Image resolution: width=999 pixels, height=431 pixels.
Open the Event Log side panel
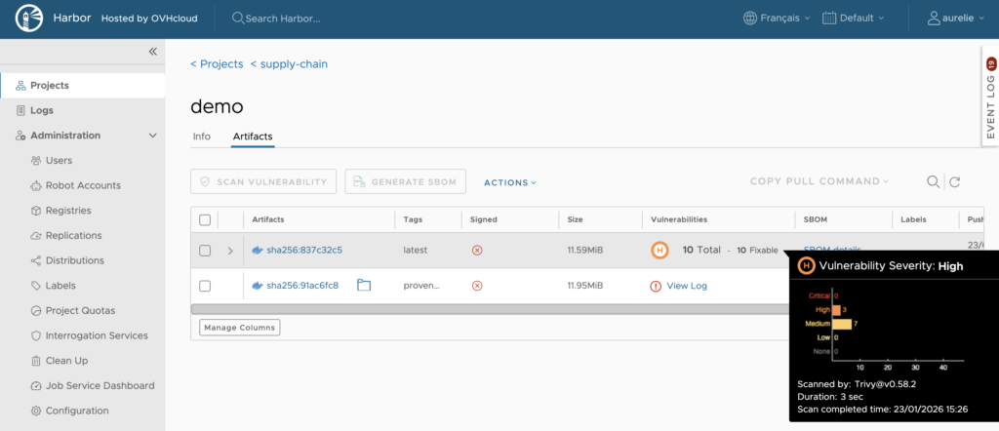(990, 98)
